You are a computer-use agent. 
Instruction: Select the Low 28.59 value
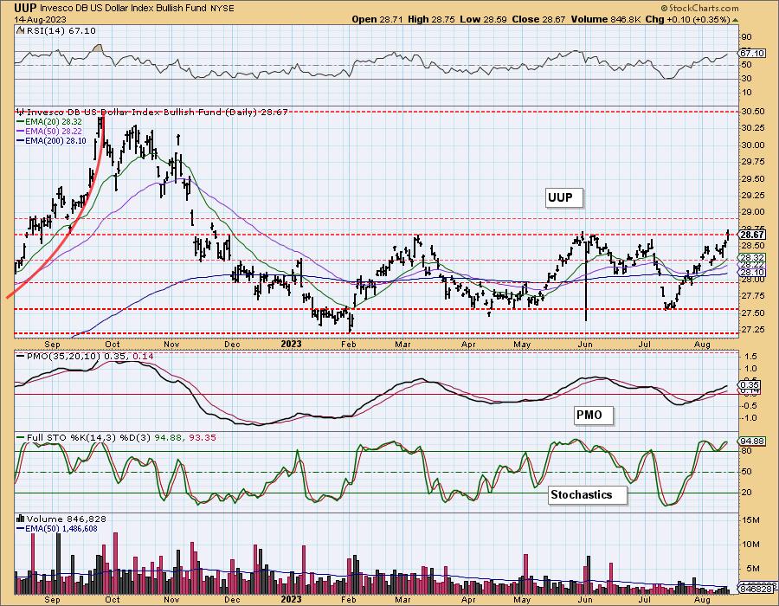click(482, 19)
